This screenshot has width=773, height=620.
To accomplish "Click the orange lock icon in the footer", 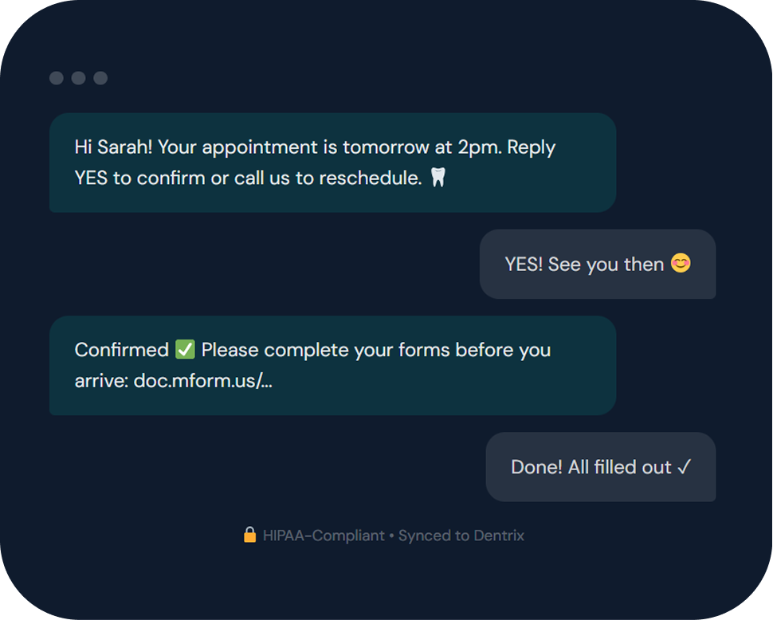I will tap(250, 536).
